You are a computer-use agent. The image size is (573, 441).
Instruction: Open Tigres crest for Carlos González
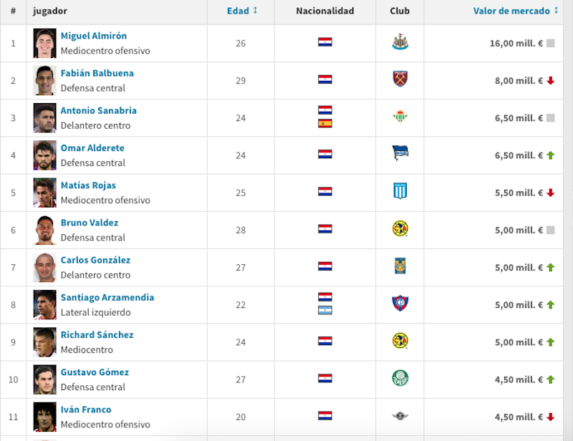click(400, 266)
